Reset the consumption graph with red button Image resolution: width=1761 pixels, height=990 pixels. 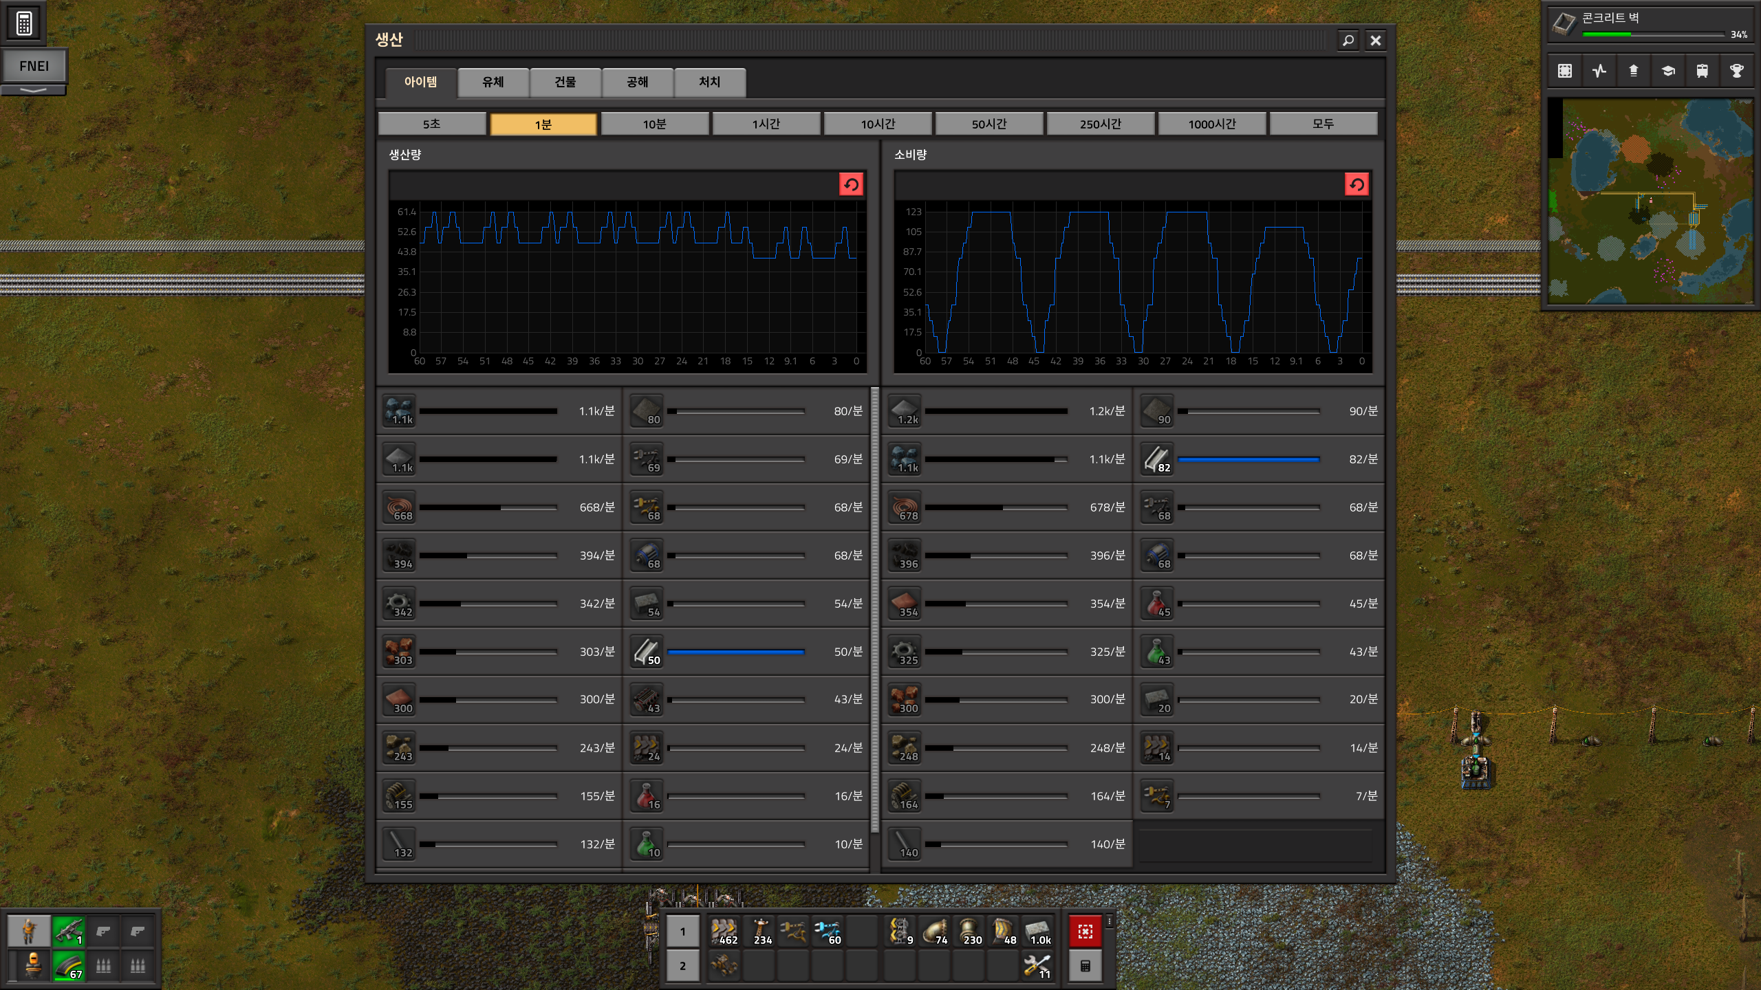(1357, 184)
